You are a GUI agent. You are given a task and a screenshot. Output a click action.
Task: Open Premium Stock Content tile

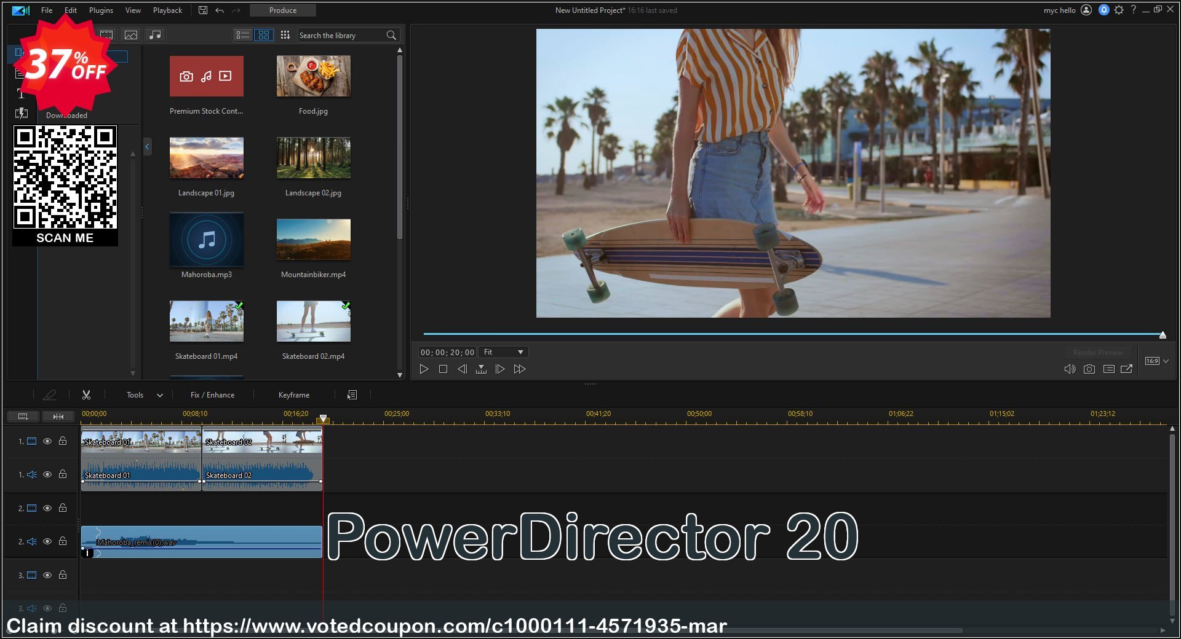click(207, 76)
